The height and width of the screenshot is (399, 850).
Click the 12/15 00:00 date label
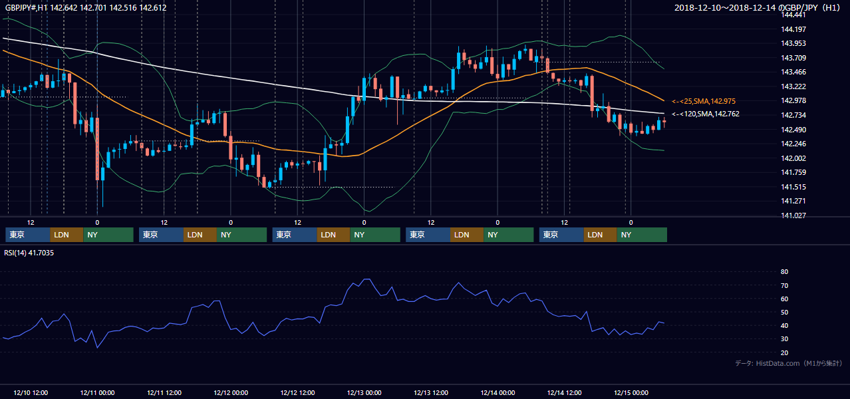pyautogui.click(x=631, y=392)
